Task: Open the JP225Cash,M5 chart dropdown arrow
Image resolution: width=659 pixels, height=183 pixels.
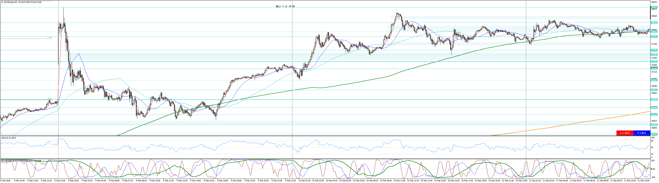Action: [2, 2]
